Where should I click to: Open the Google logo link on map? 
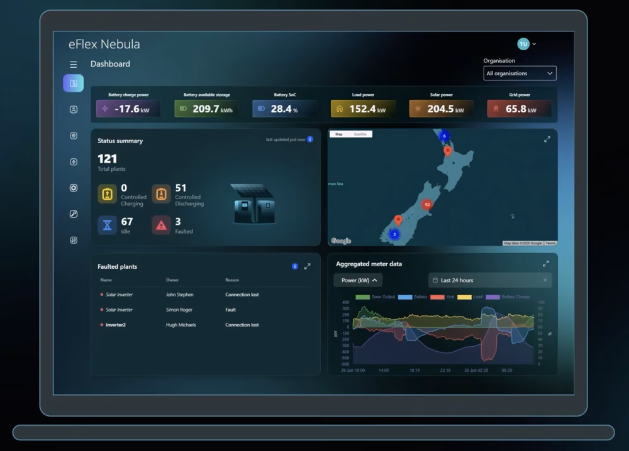341,241
